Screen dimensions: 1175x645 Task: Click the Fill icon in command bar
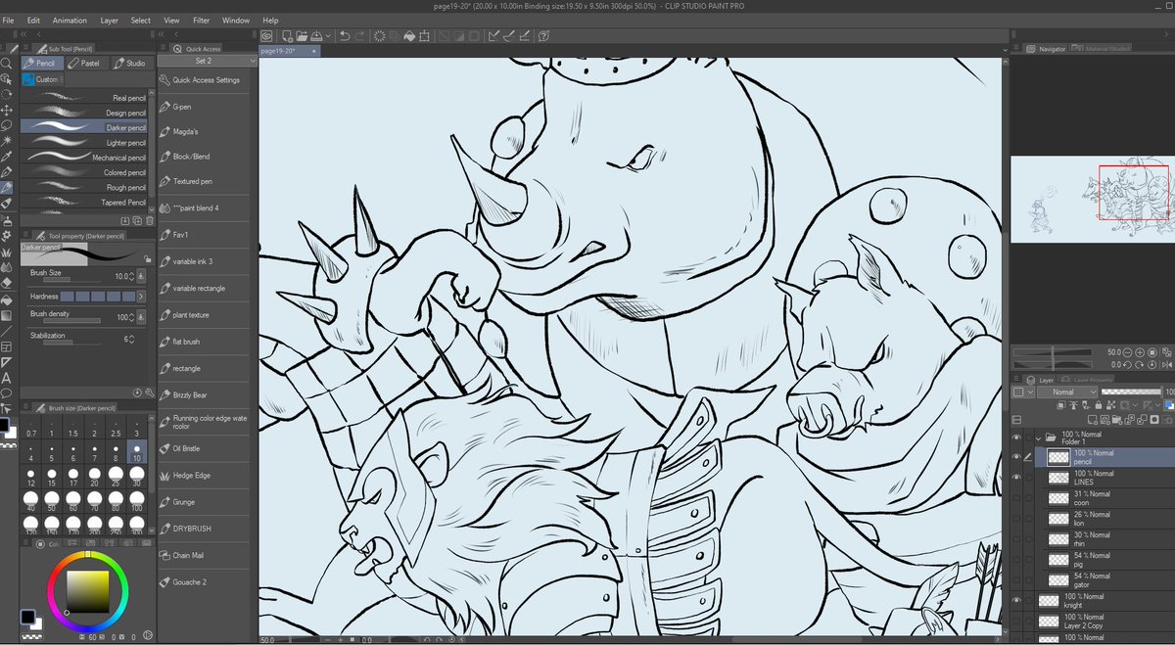[411, 36]
